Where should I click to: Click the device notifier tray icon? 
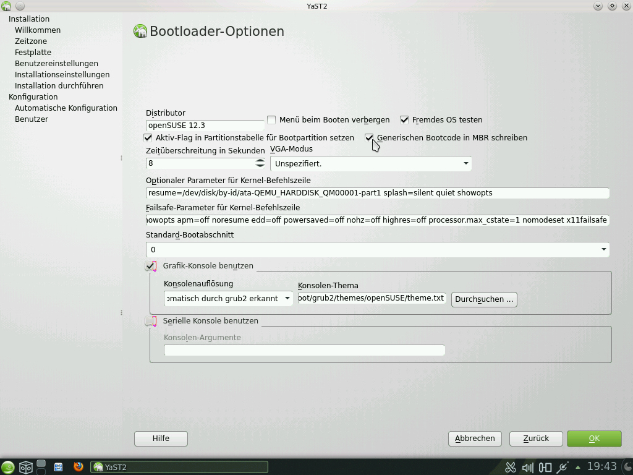[x=545, y=468]
